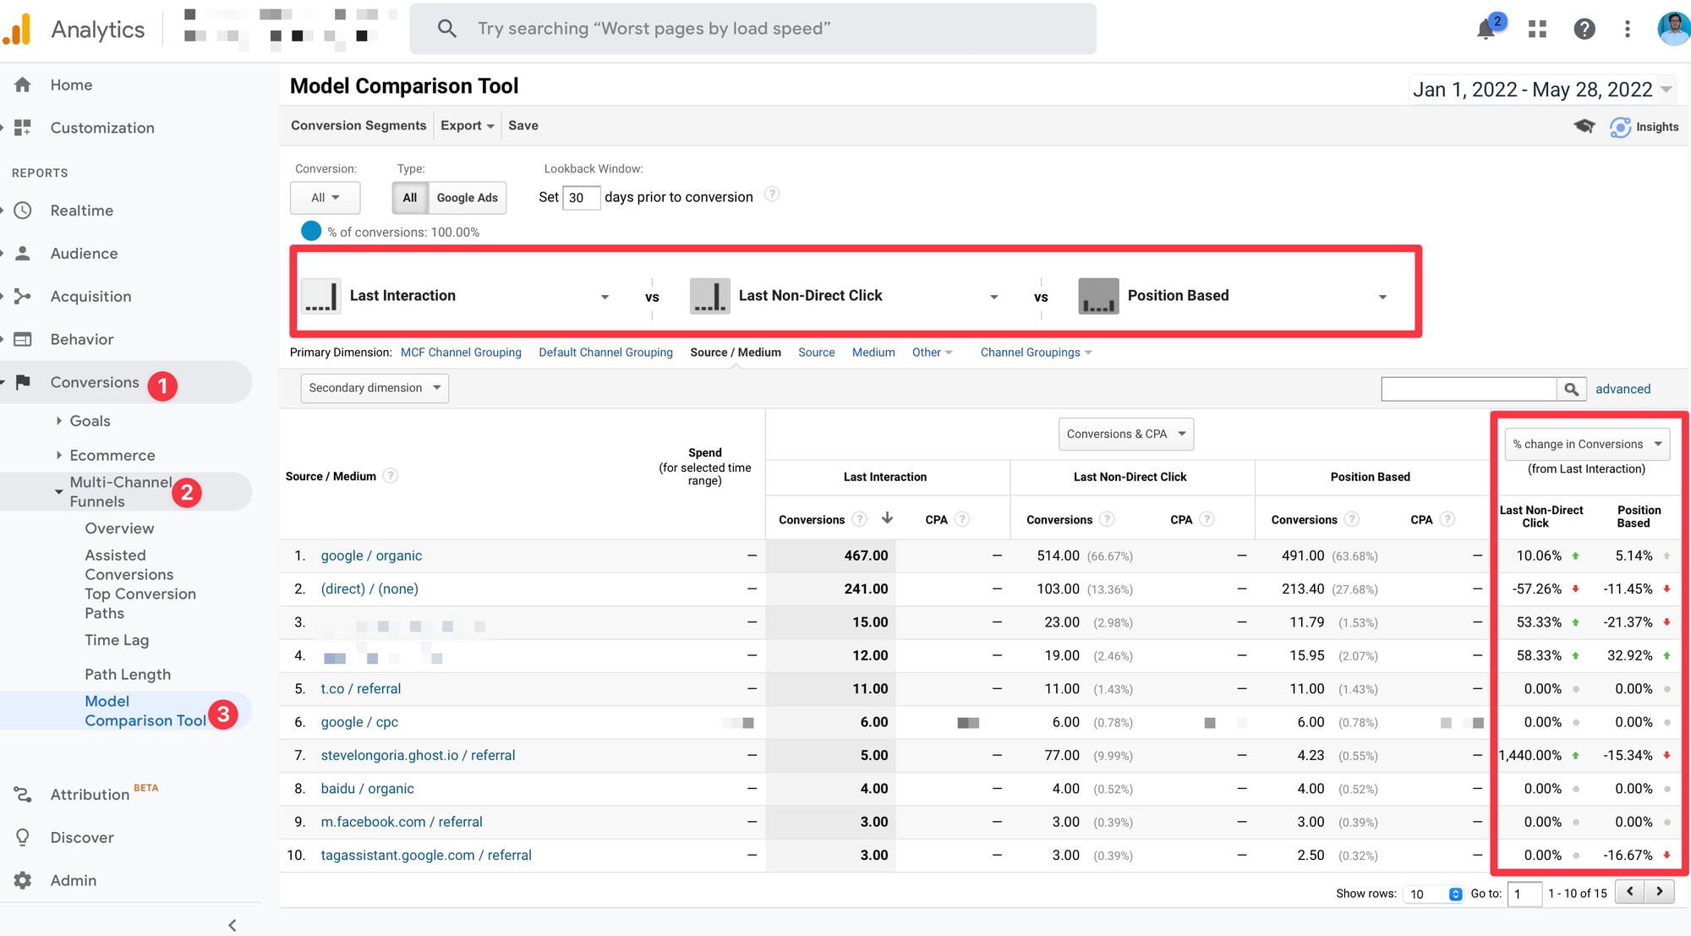
Task: Open the date range picker
Action: (x=1541, y=90)
